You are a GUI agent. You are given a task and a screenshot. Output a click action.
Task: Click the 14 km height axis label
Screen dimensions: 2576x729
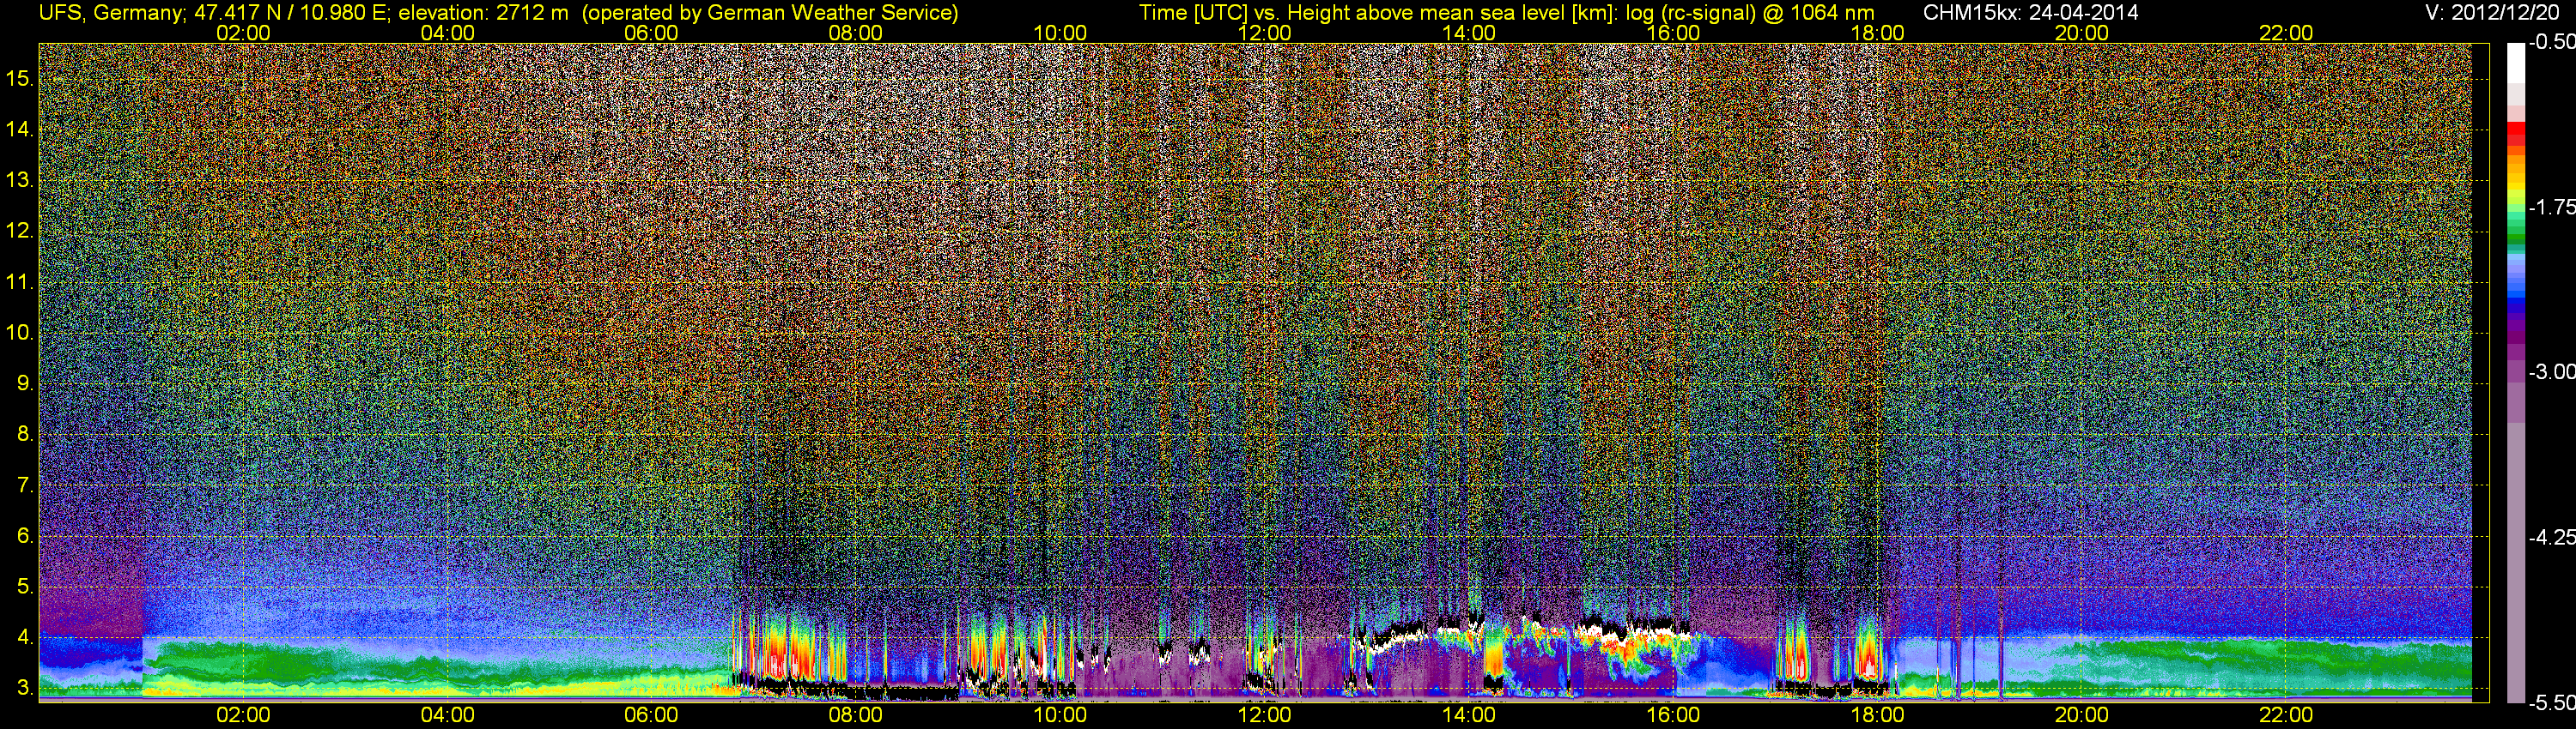[20, 129]
